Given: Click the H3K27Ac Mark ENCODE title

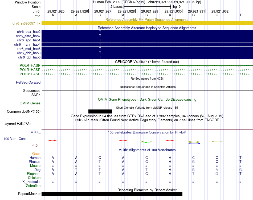Looking at the screenshot, I should click(x=147, y=120).
